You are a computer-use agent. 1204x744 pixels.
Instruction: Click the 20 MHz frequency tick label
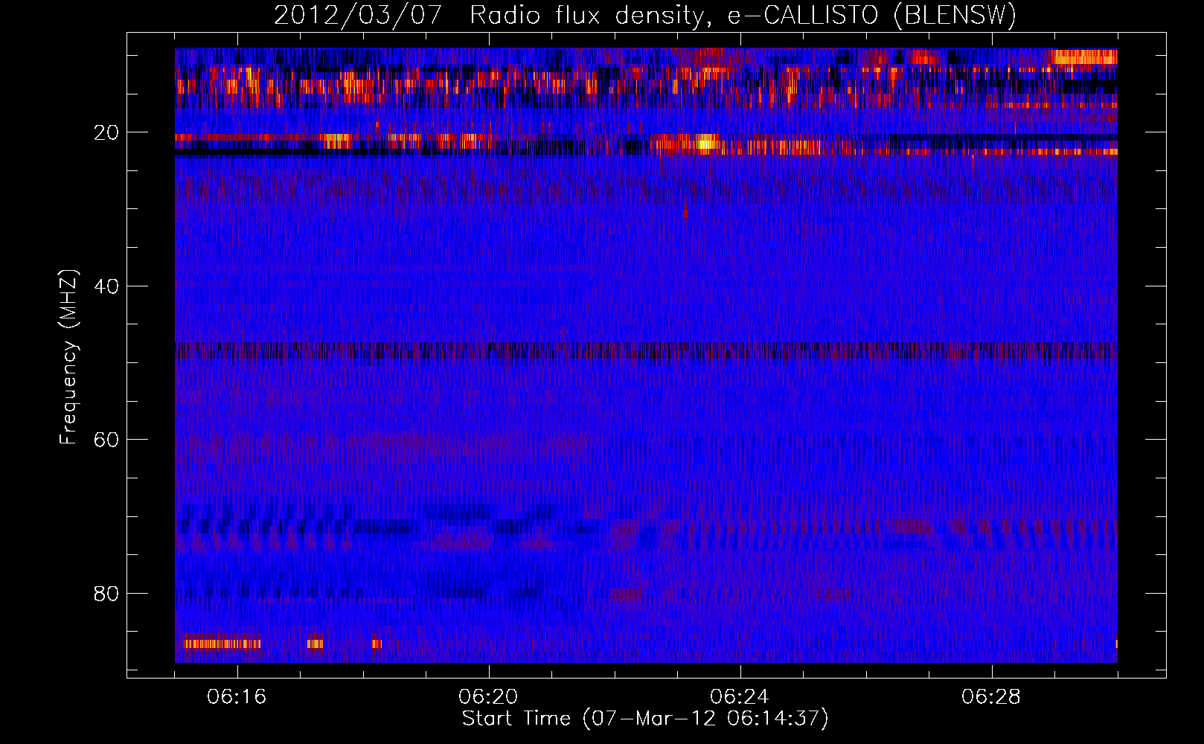point(106,133)
